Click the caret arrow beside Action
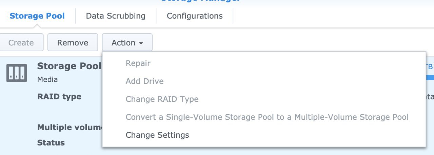Screen dimensions: 434x155 141,43
